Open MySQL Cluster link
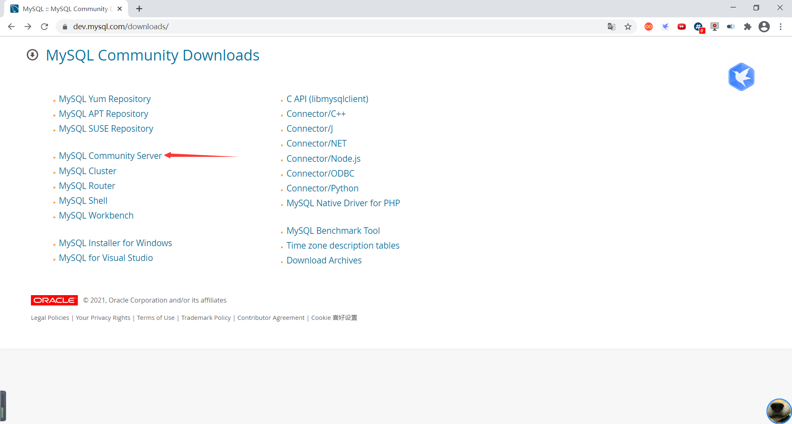 click(x=87, y=171)
